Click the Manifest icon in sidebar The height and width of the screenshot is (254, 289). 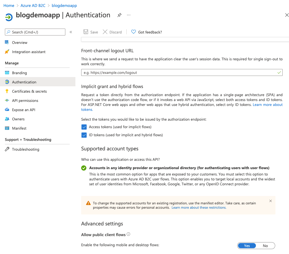click(7, 128)
